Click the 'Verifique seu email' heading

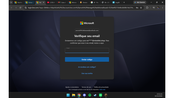pos(87,36)
